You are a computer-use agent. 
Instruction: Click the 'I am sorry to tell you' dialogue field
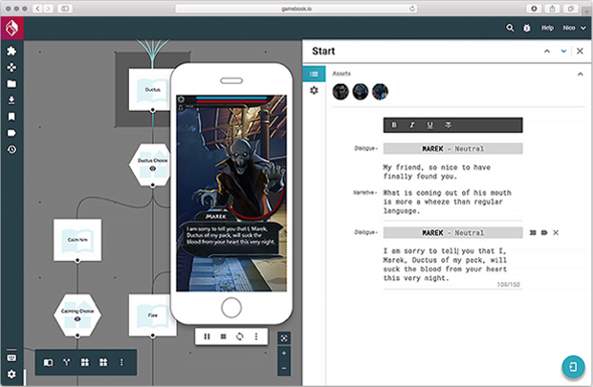tap(445, 265)
